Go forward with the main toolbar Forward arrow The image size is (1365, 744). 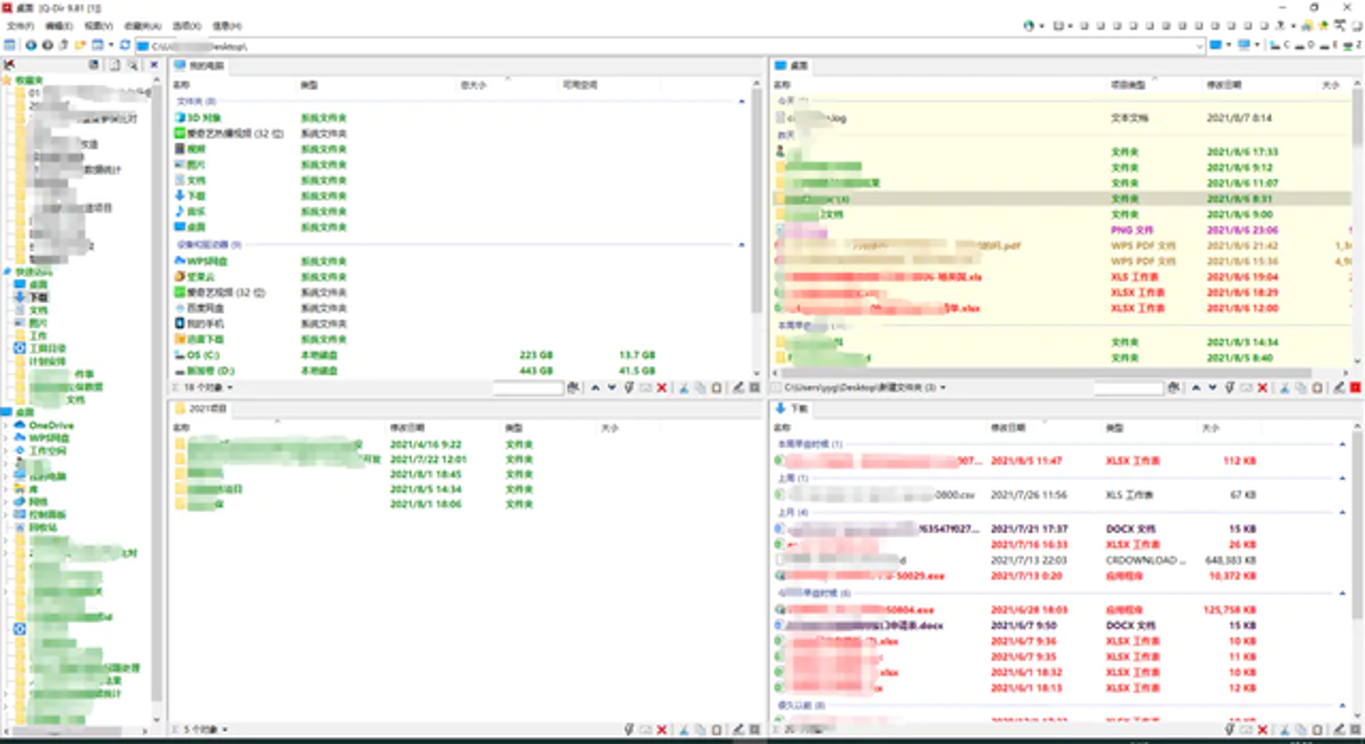(x=47, y=46)
